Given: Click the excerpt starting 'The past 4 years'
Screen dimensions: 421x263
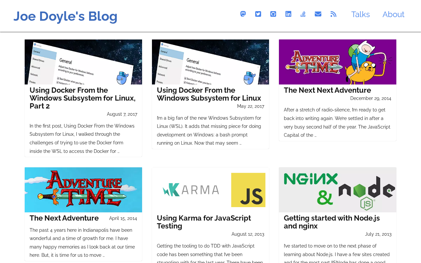Looking at the screenshot, I should click(83, 243).
